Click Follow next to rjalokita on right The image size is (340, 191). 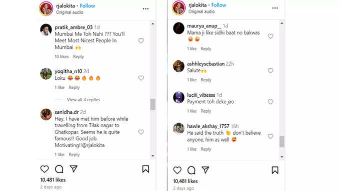coord(218,5)
